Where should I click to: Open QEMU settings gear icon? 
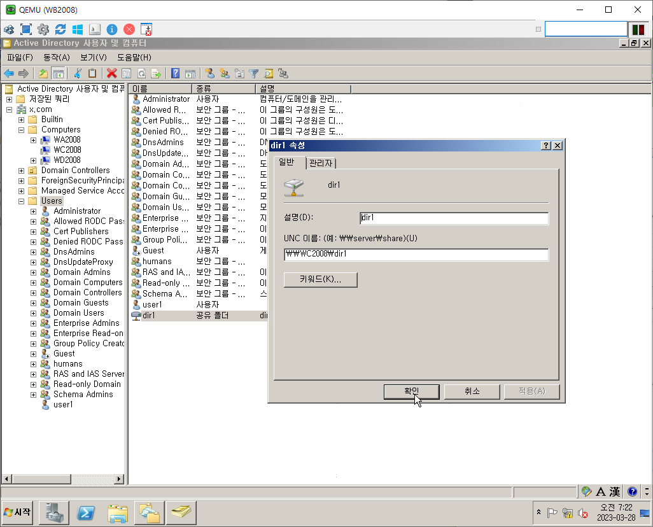click(43, 29)
